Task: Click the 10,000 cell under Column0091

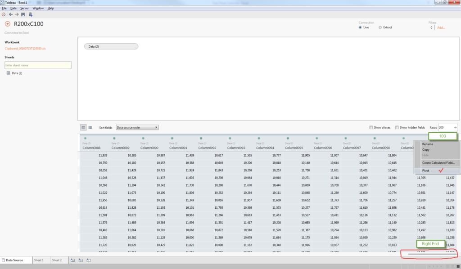Action: pyautogui.click(x=190, y=237)
